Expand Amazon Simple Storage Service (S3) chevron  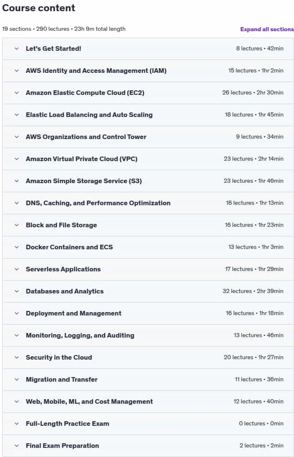17,181
